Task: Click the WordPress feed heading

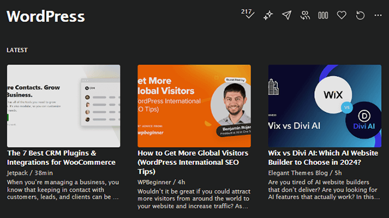Action: point(45,16)
